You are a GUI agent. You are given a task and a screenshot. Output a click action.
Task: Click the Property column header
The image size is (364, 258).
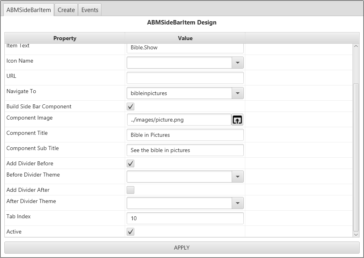pos(65,38)
